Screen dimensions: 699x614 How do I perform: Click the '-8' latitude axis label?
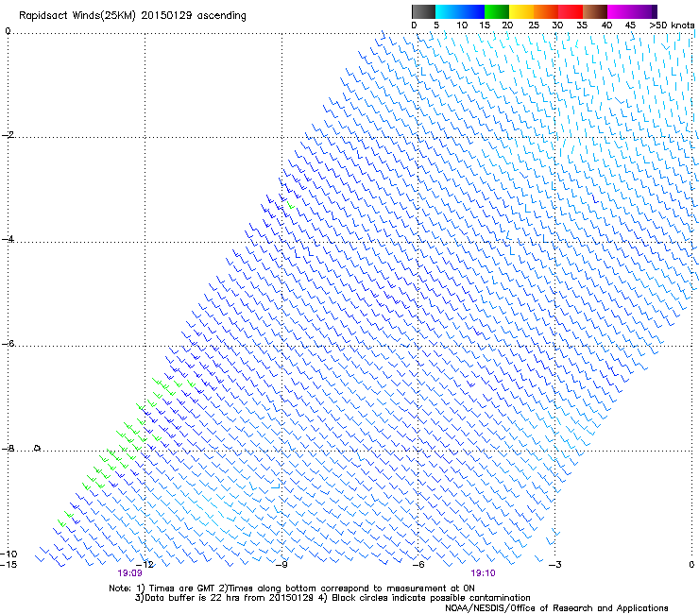pos(8,449)
